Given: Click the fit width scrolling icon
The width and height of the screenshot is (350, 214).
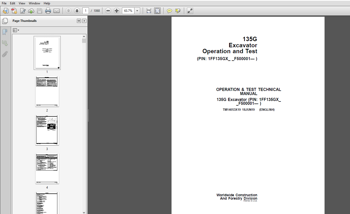Looking at the screenshot, I should pyautogui.click(x=149, y=11).
